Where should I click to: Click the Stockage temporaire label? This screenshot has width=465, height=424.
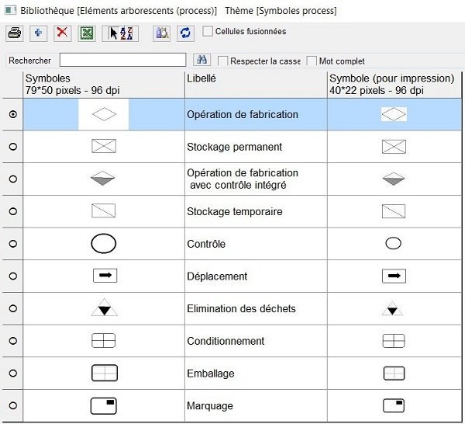tap(235, 211)
